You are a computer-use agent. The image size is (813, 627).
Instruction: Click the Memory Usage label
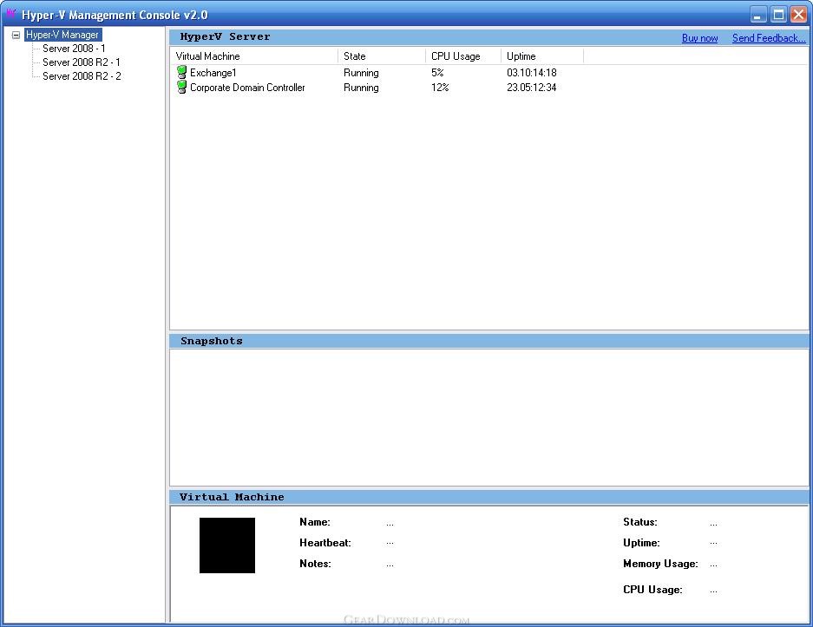[x=660, y=564]
